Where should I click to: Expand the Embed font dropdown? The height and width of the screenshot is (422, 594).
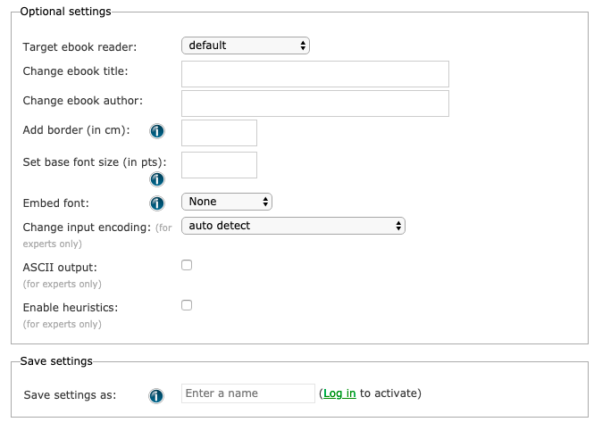coord(227,202)
